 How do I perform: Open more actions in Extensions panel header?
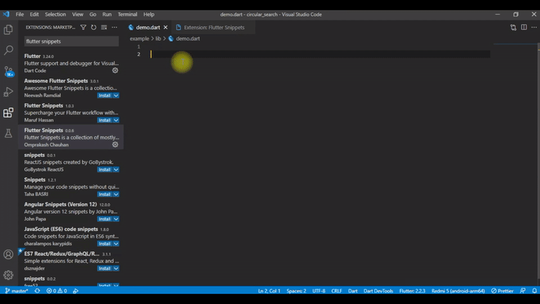point(114,27)
